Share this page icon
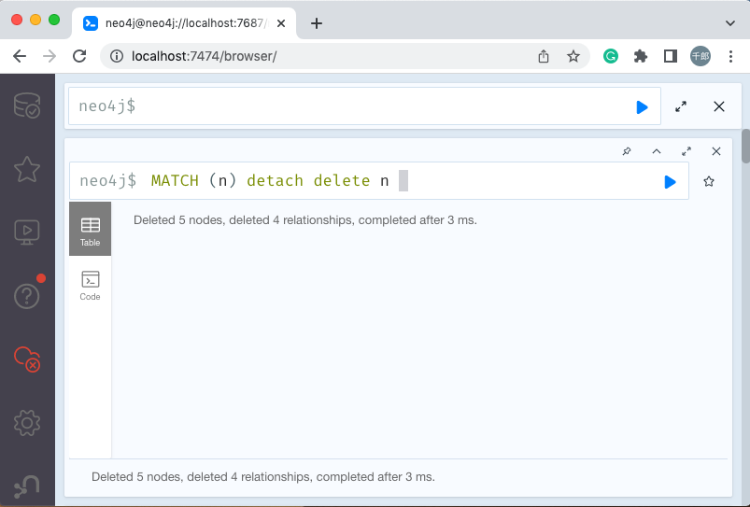Screen dimensions: 750x507 point(544,56)
